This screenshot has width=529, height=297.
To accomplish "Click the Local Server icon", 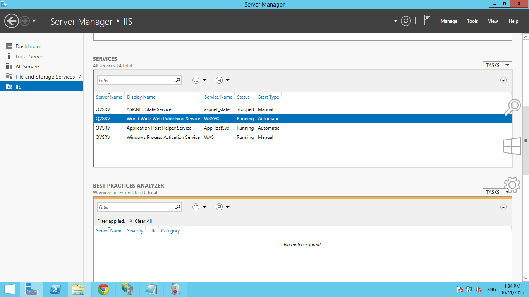I will [9, 56].
